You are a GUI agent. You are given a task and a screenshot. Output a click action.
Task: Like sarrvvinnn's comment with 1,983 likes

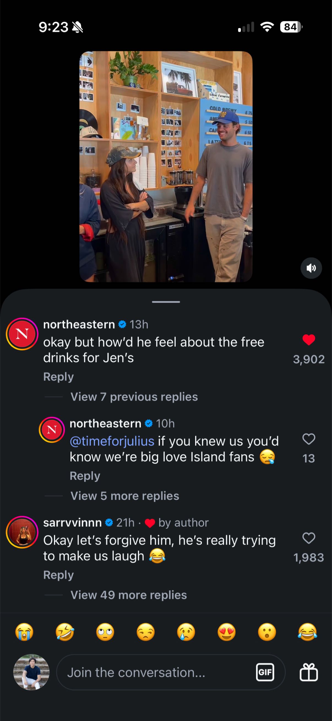309,538
